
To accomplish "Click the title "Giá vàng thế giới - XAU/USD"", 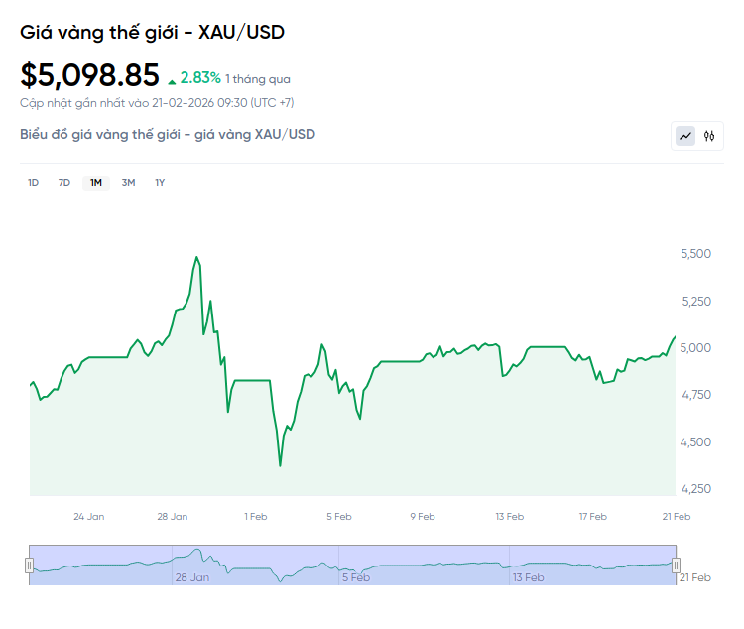I will coord(152,32).
